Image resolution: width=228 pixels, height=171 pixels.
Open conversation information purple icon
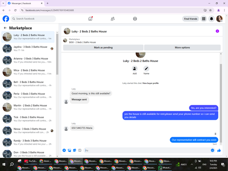[218, 31]
